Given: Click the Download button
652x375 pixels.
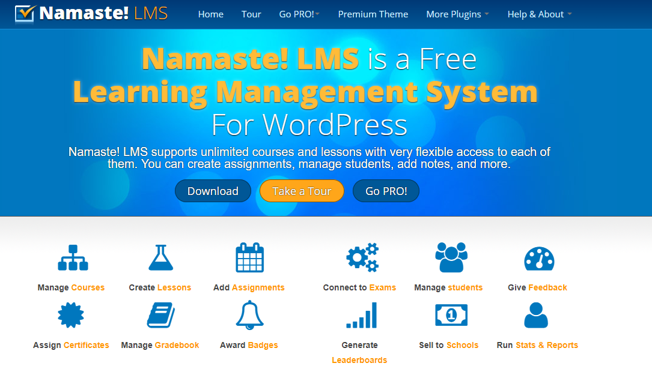Looking at the screenshot, I should click(213, 191).
